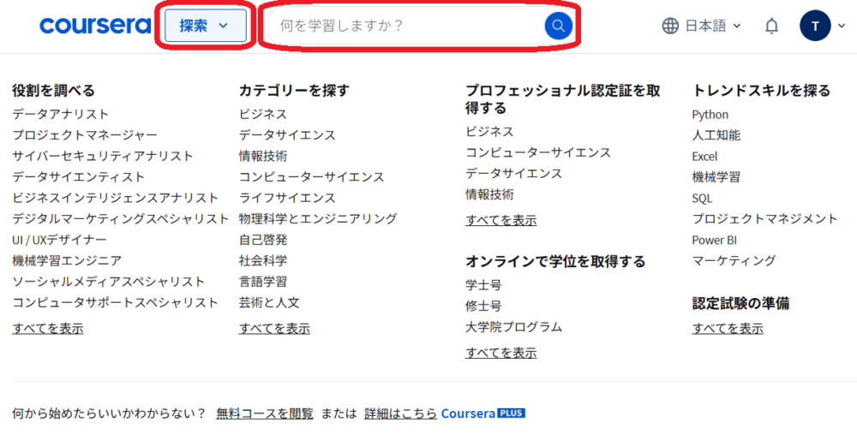Screen dimensions: 857x434
Task: Select ソーシャルメディアスペシャリスト
Action: click(109, 282)
